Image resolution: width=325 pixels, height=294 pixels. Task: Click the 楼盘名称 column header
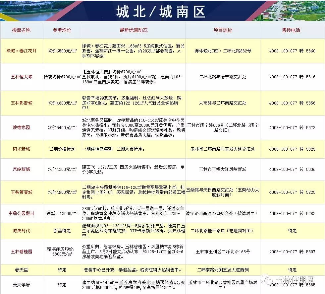coord(21,30)
